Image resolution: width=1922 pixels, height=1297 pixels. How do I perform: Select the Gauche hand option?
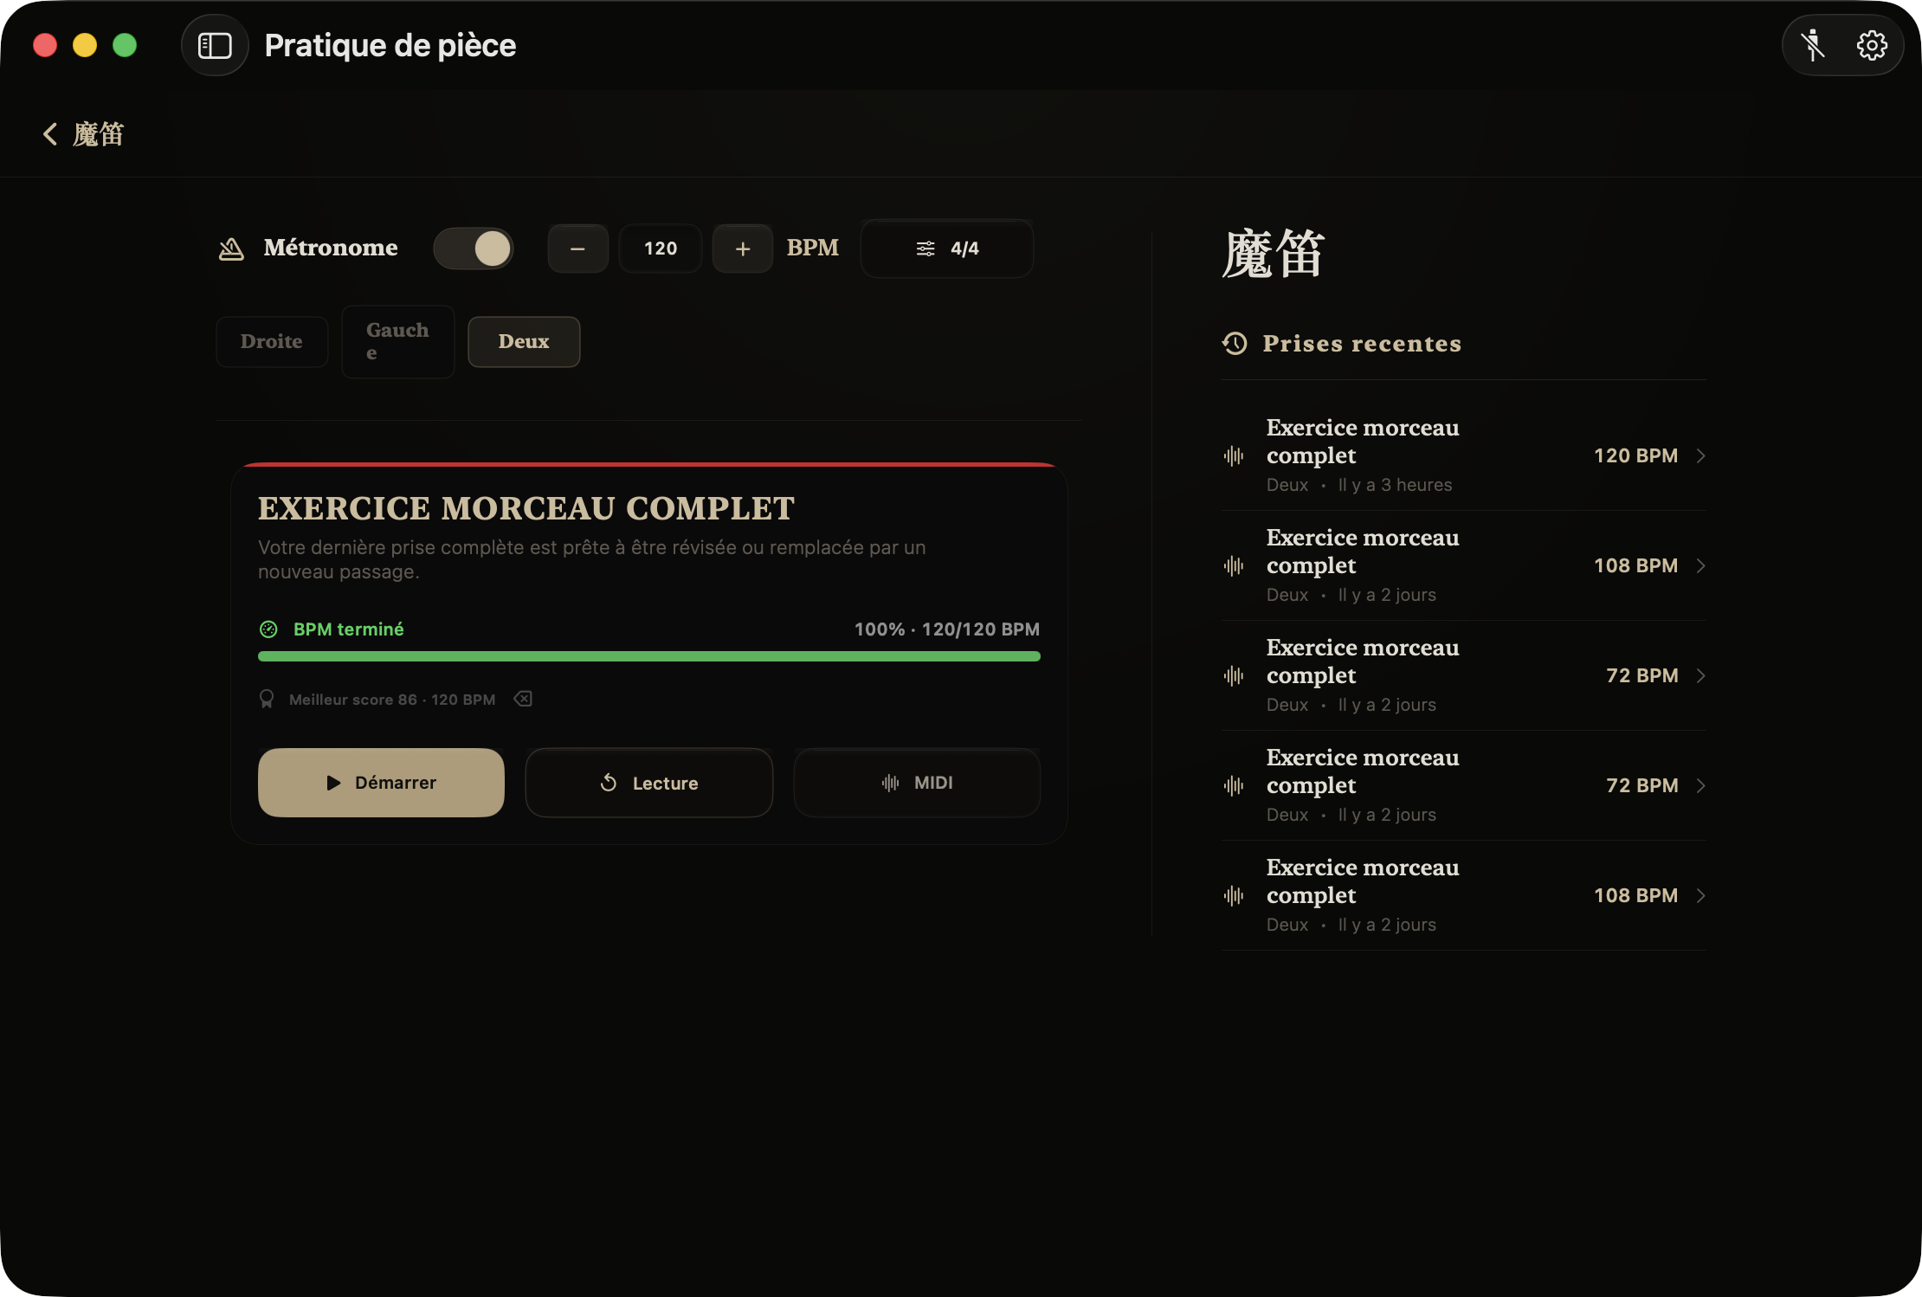point(398,342)
